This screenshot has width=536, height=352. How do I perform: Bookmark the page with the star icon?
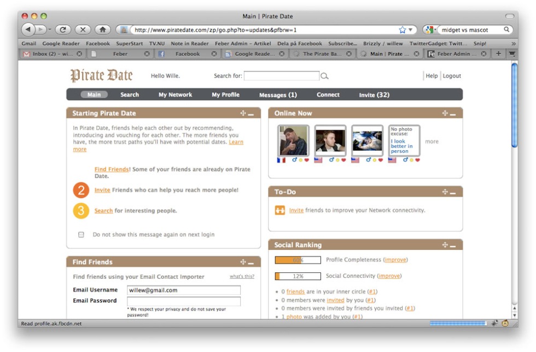(403, 30)
